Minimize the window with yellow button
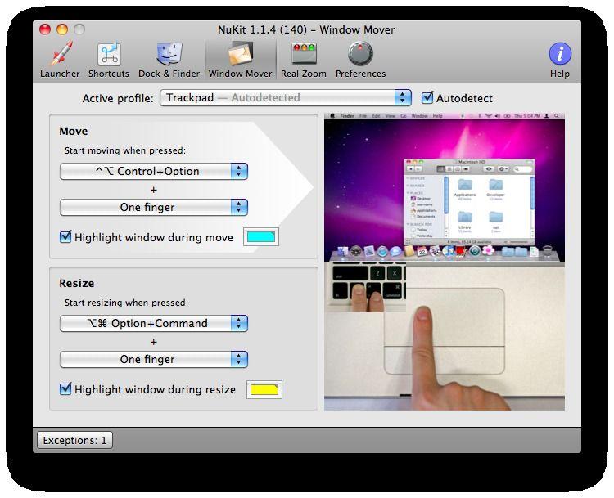 tap(62, 29)
